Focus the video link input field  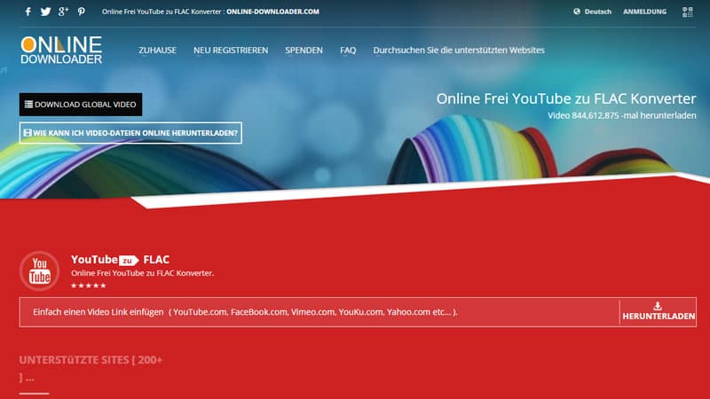319,312
